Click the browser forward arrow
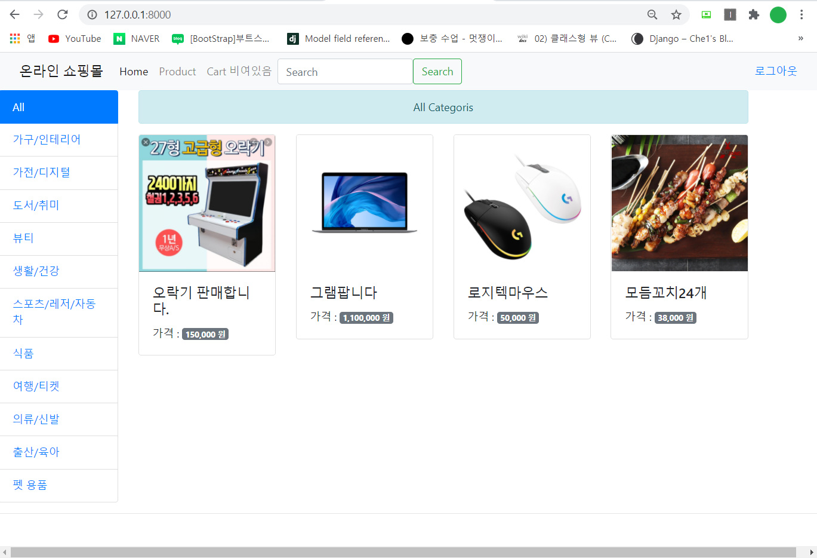 [x=39, y=14]
